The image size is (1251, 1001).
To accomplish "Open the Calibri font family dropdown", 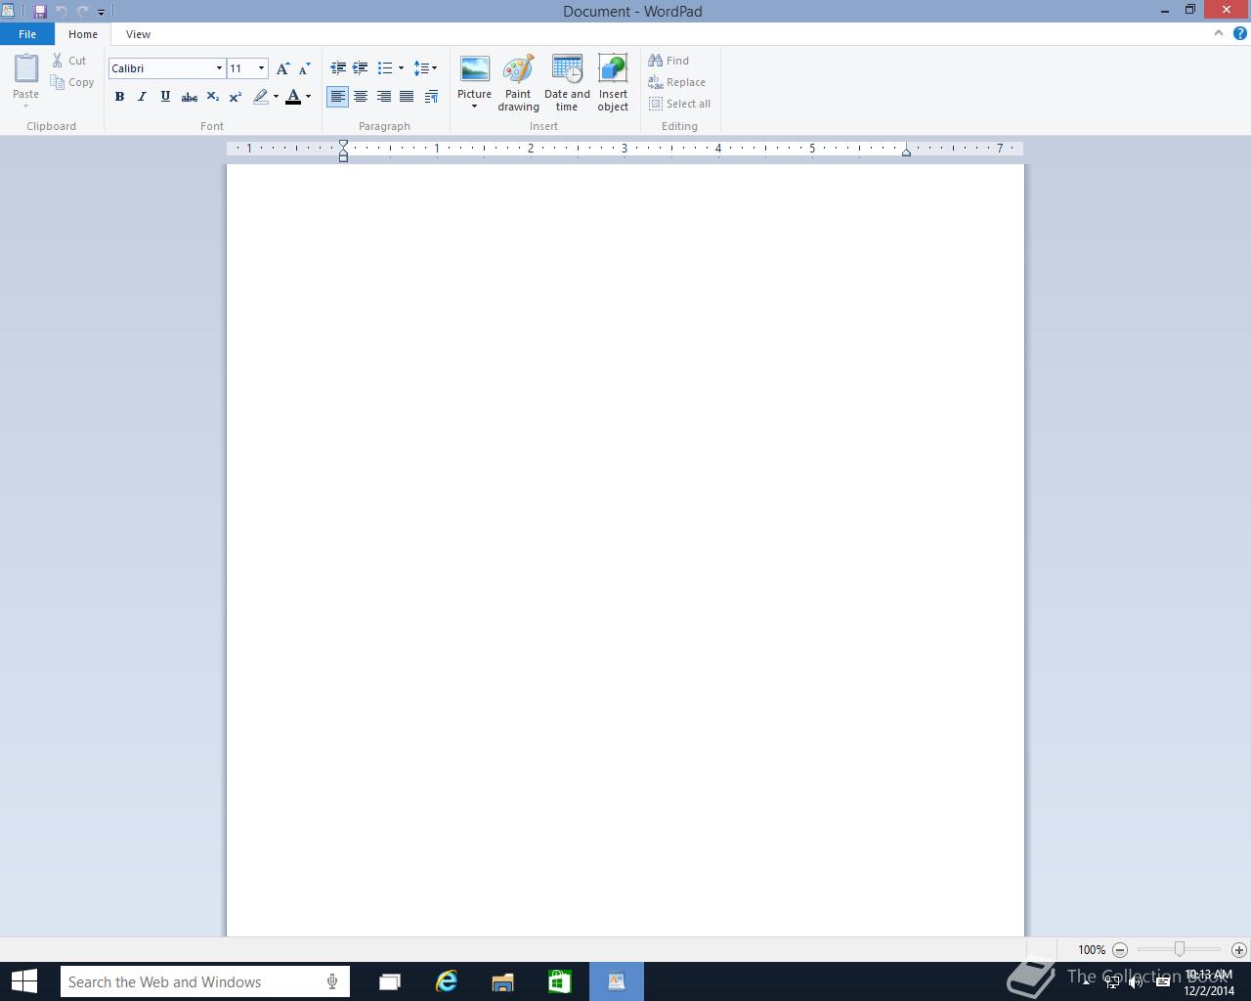I will [x=219, y=68].
